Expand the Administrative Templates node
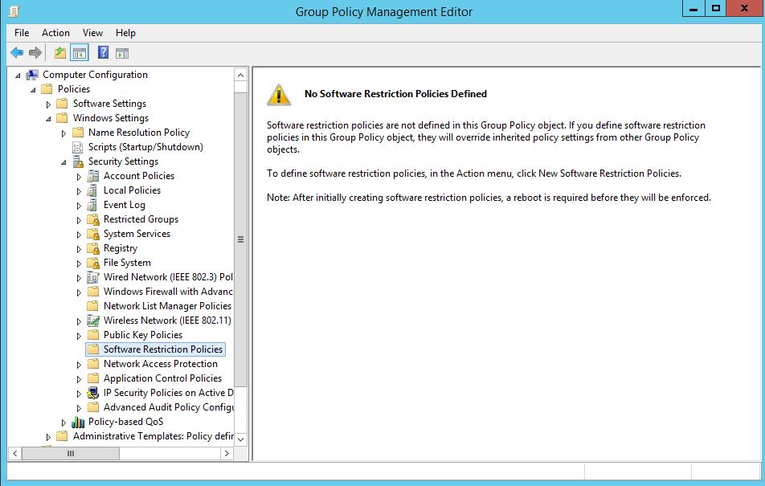765x486 pixels. tap(48, 436)
